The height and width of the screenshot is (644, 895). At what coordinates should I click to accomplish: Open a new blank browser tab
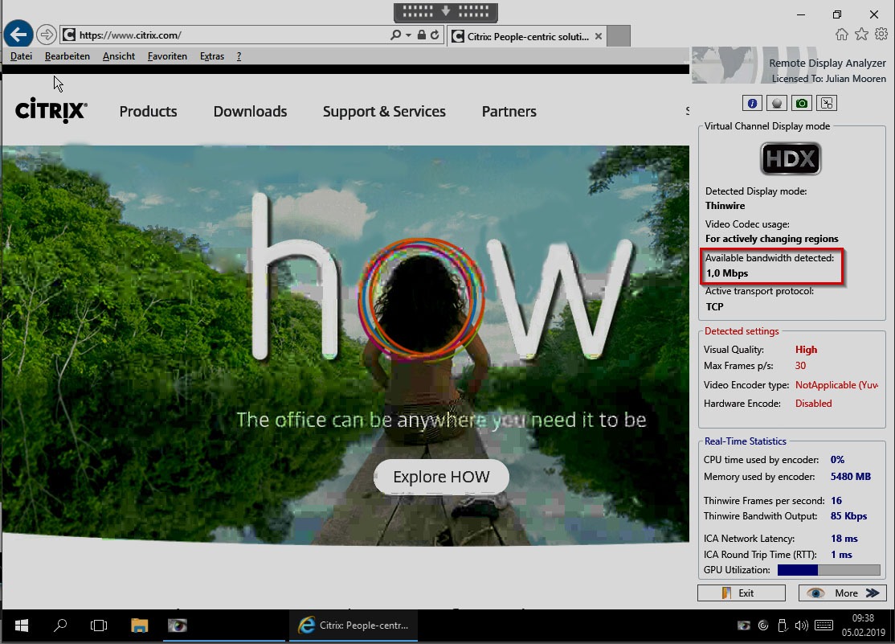(618, 36)
